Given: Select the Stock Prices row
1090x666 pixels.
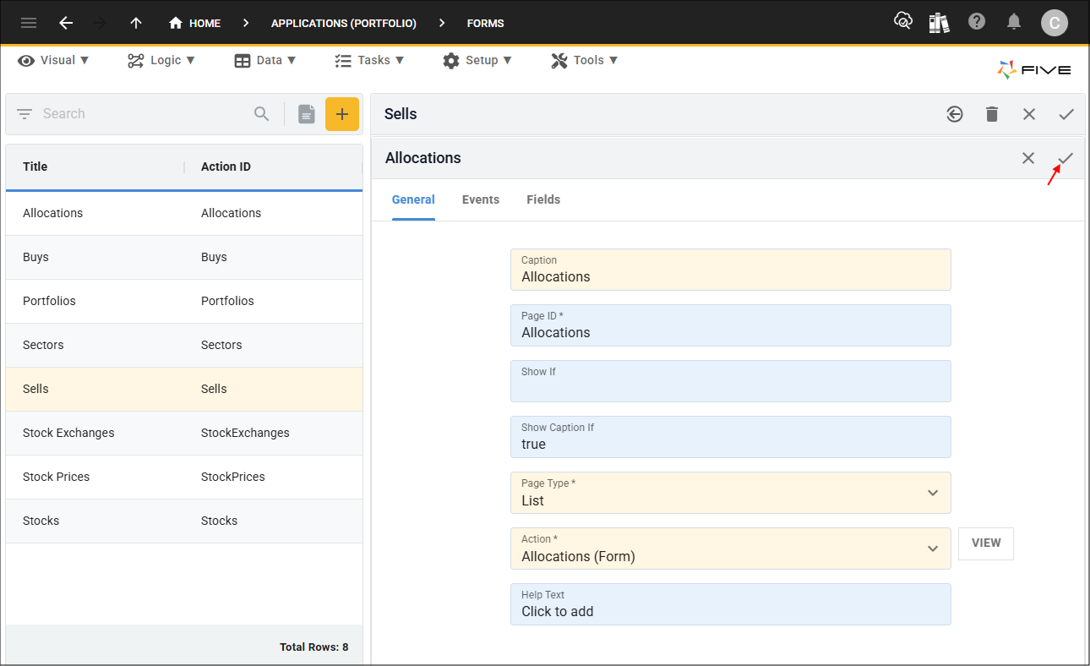Looking at the screenshot, I should click(184, 477).
